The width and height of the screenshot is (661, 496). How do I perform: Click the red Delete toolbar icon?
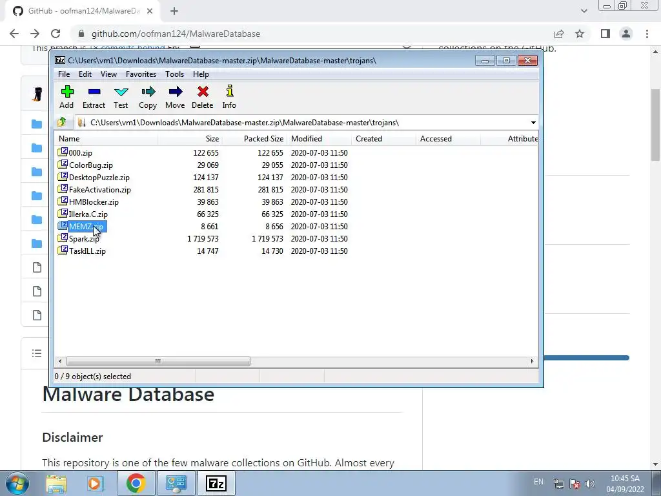tap(202, 98)
